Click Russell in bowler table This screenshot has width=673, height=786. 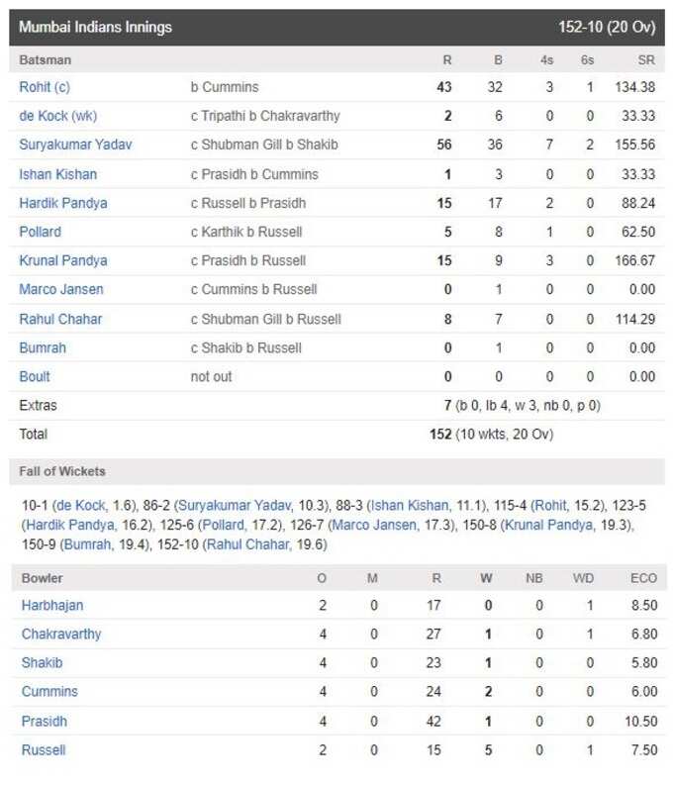click(x=44, y=750)
